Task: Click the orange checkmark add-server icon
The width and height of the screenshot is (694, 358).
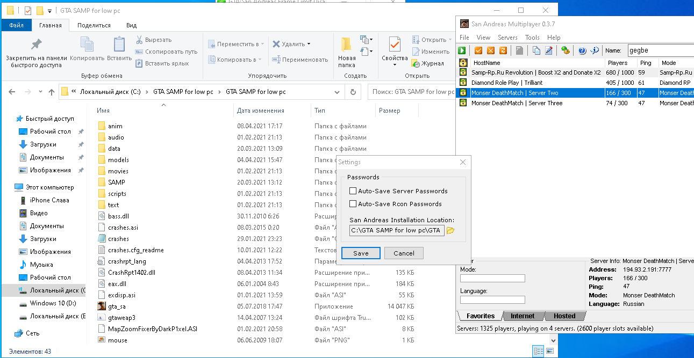Action: point(478,50)
